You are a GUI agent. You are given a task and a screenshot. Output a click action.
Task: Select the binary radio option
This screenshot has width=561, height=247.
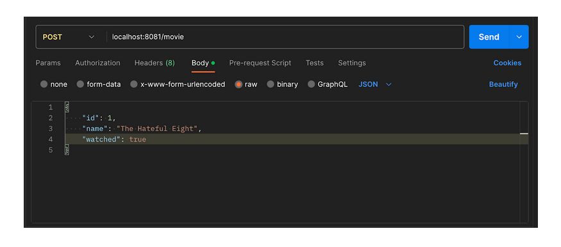282,84
